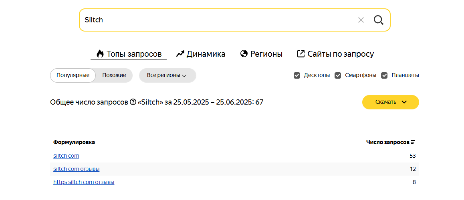Click the magnifying glass search icon
This screenshot has height=200, width=464.
tap(379, 20)
